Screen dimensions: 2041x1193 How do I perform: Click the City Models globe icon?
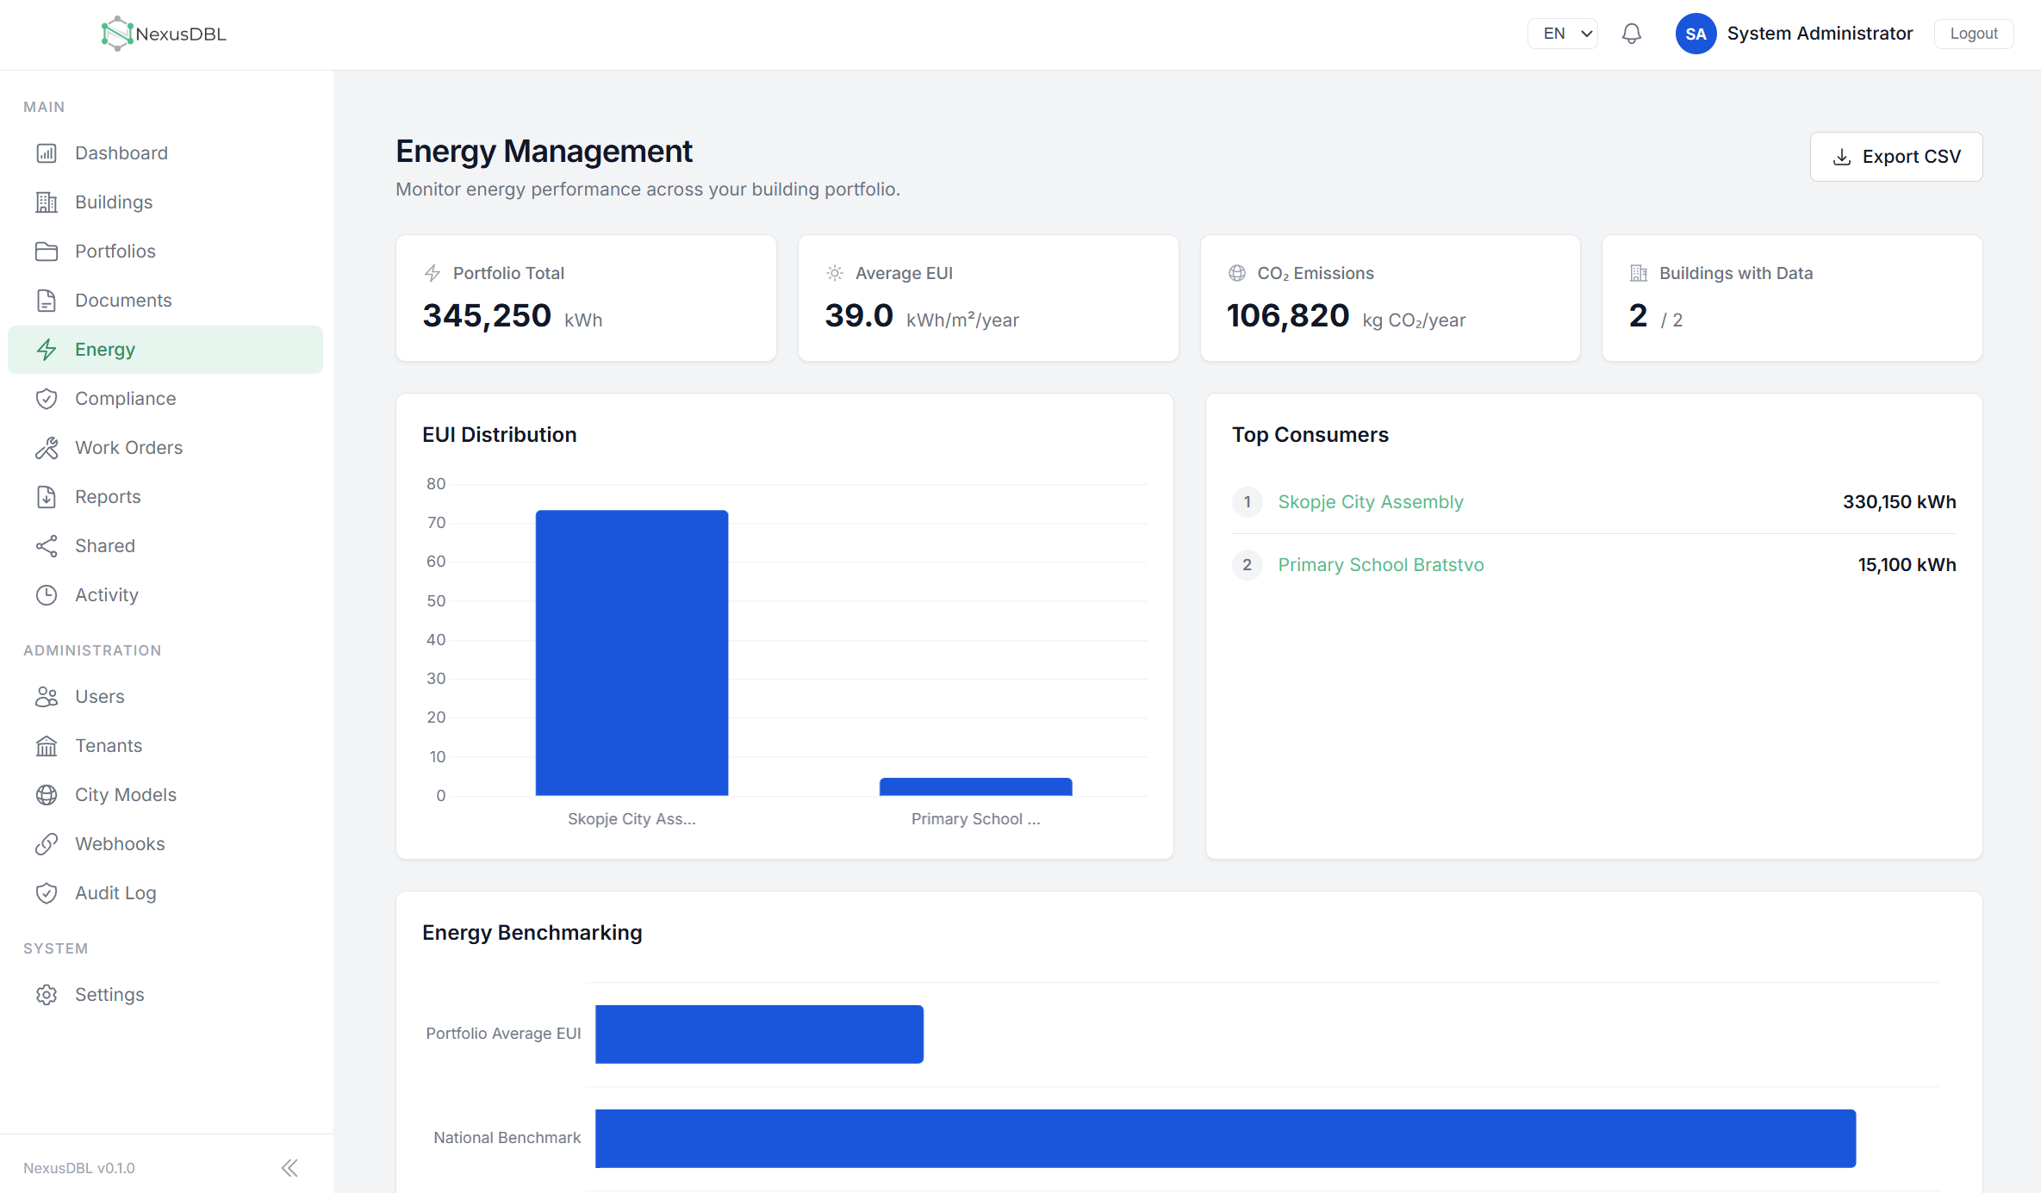[x=47, y=795]
